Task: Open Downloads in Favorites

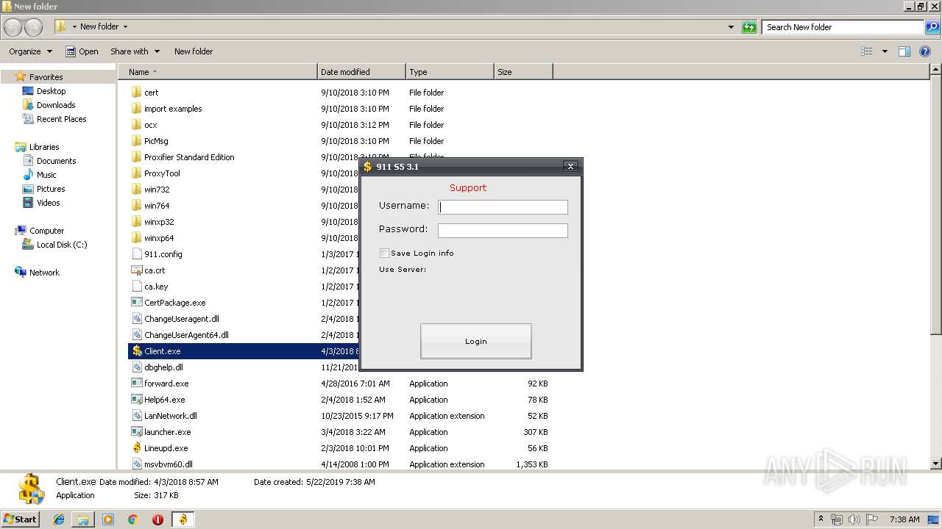Action: [56, 105]
